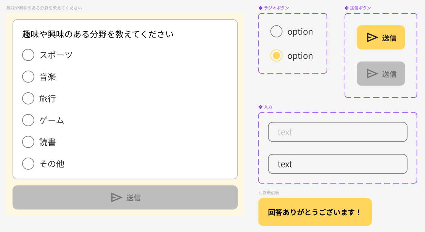
Task: Click the diamond marker beside 入力 label
Action: pos(261,107)
